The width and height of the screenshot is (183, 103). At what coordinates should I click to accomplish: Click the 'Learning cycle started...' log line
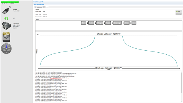click(x=49, y=72)
